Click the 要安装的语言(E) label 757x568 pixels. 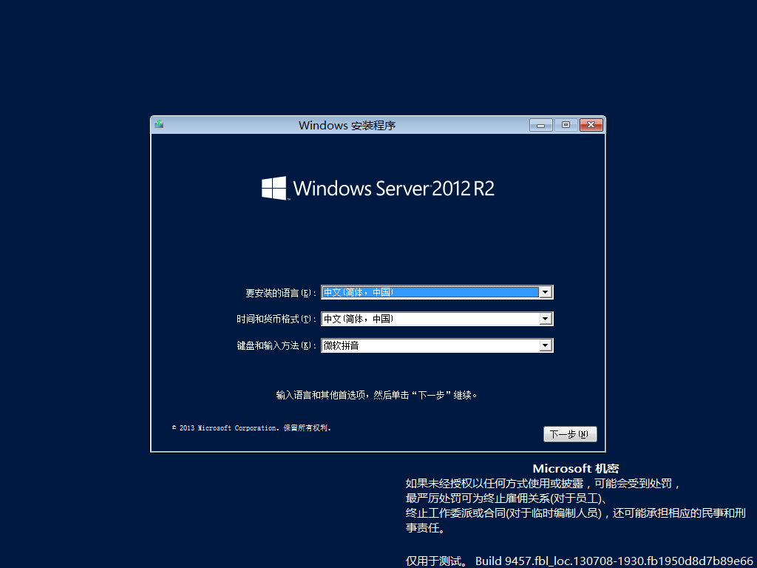281,293
